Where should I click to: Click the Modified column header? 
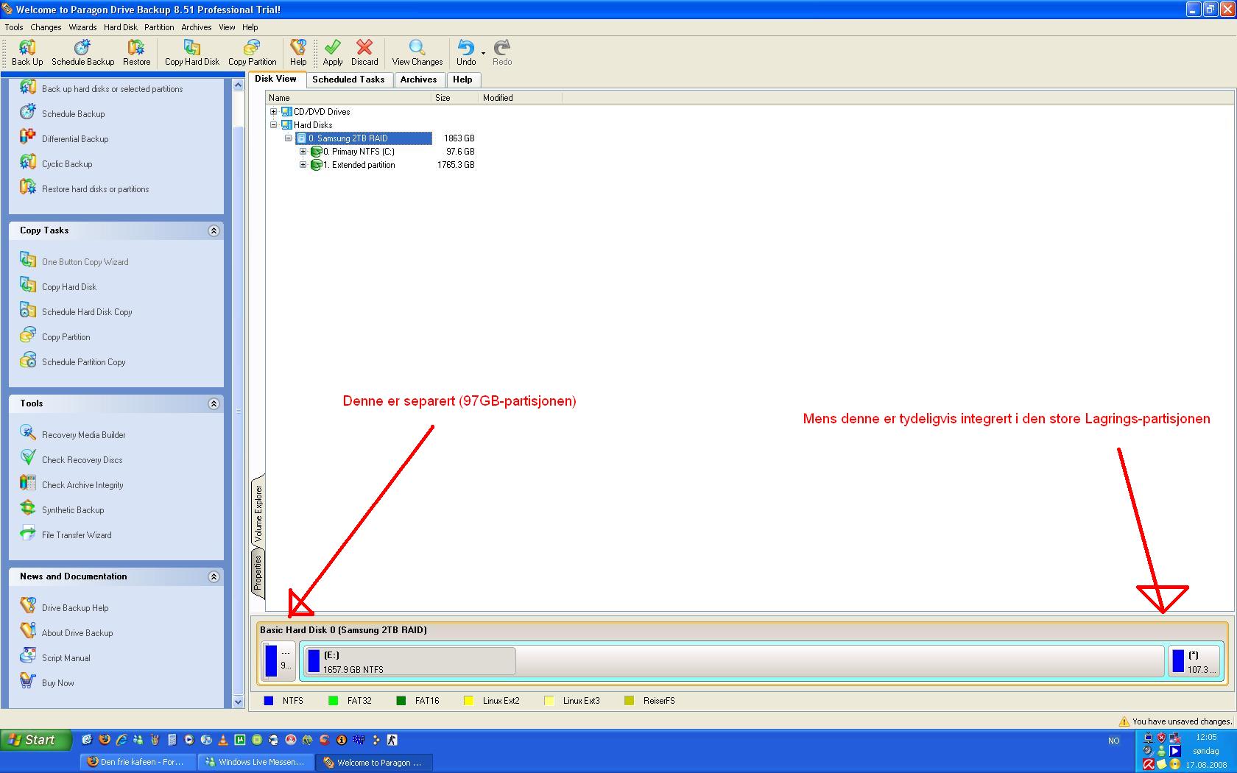[x=520, y=97]
